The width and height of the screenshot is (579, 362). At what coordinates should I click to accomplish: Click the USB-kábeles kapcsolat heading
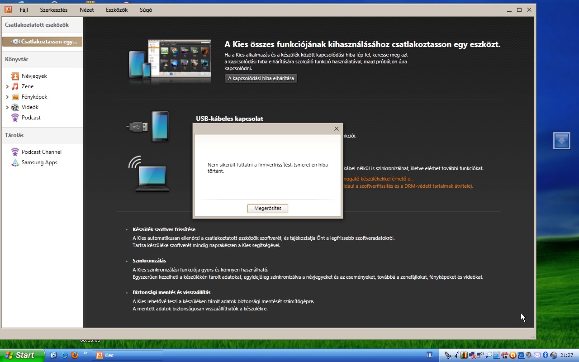pos(229,119)
